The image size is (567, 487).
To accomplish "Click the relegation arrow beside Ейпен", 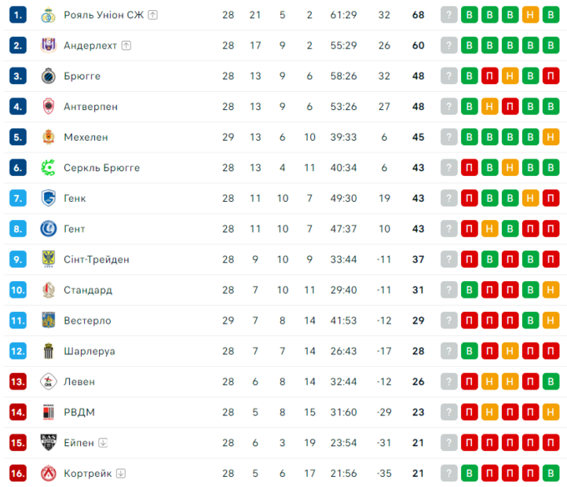I will 103,443.
